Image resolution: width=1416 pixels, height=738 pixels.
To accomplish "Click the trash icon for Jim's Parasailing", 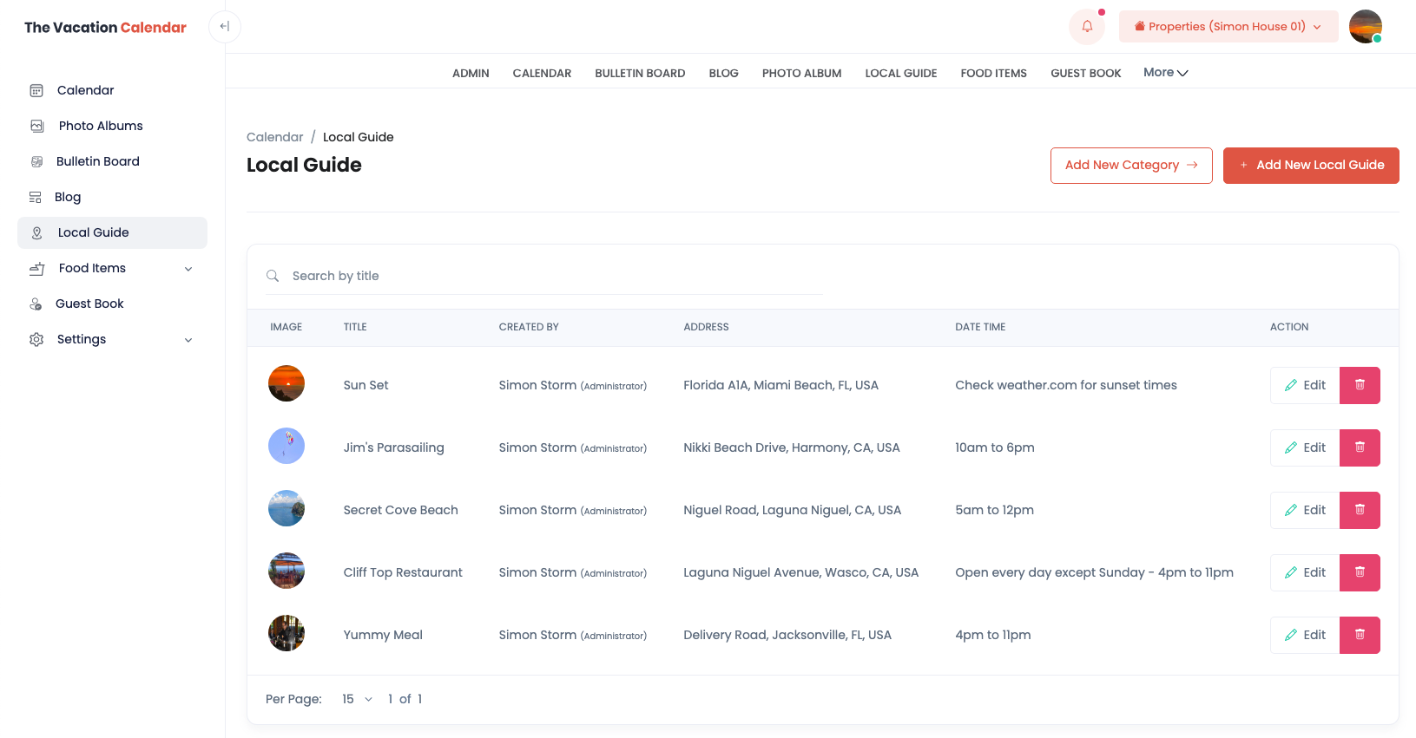I will click(1360, 447).
